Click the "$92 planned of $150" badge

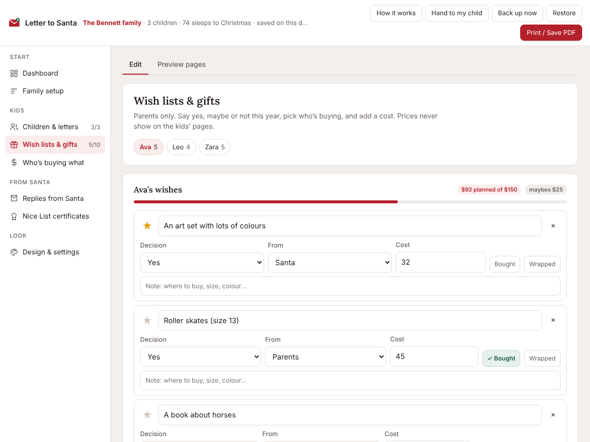click(x=489, y=190)
